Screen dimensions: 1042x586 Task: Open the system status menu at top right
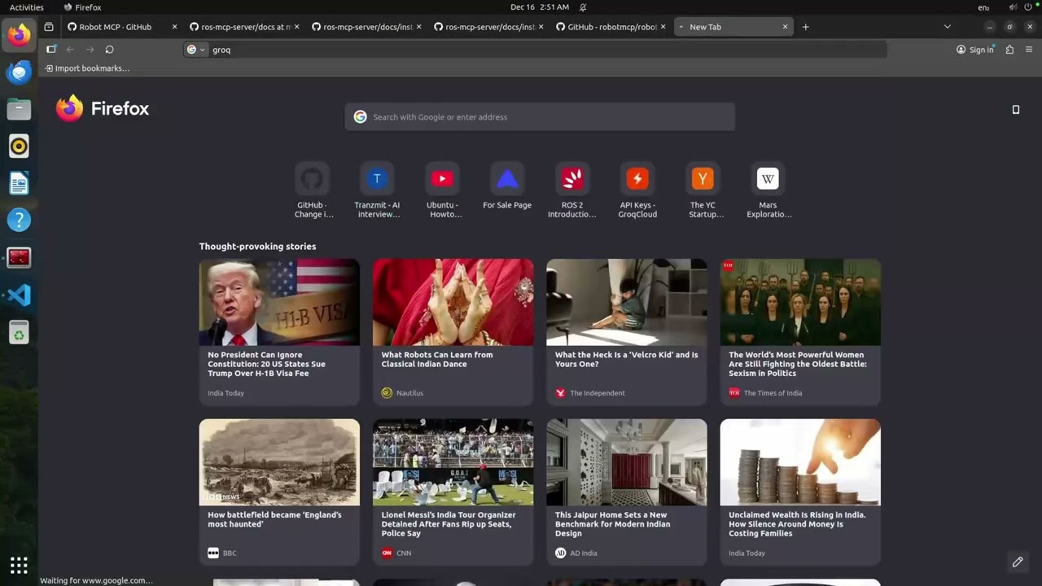coord(1022,7)
